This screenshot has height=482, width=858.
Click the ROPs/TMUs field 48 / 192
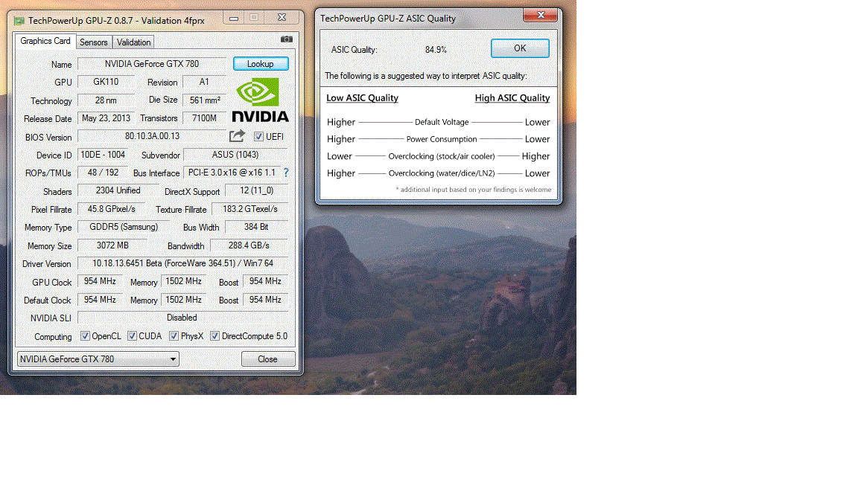point(103,173)
